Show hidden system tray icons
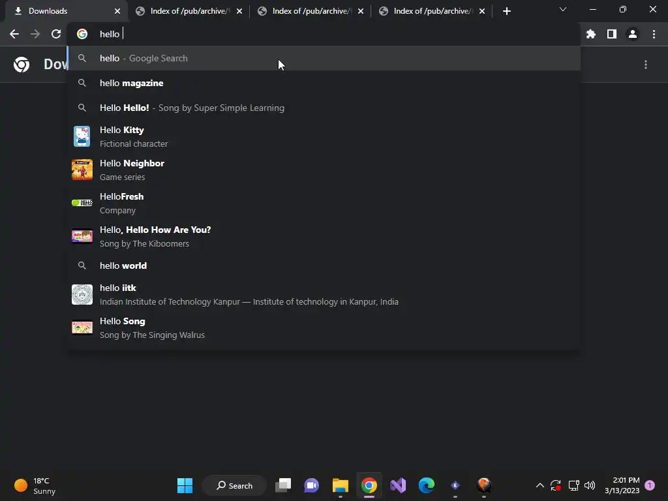The height and width of the screenshot is (501, 668). click(x=539, y=485)
